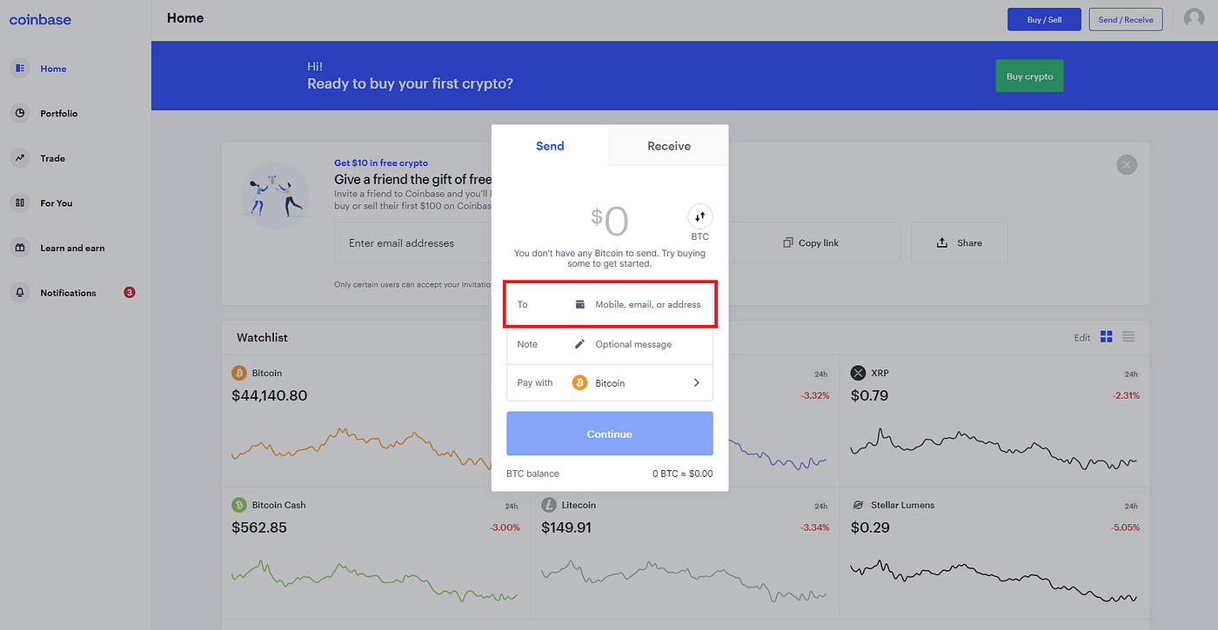Click the $0.29 Stellar Lumens price
This screenshot has width=1218, height=630.
click(871, 527)
